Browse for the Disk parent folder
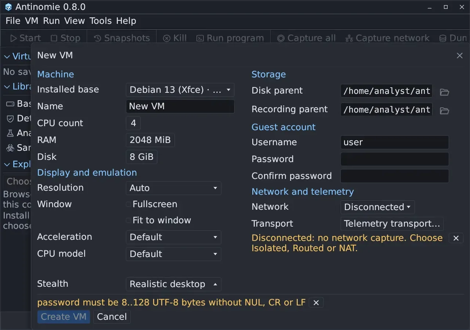470x330 pixels. (x=444, y=92)
